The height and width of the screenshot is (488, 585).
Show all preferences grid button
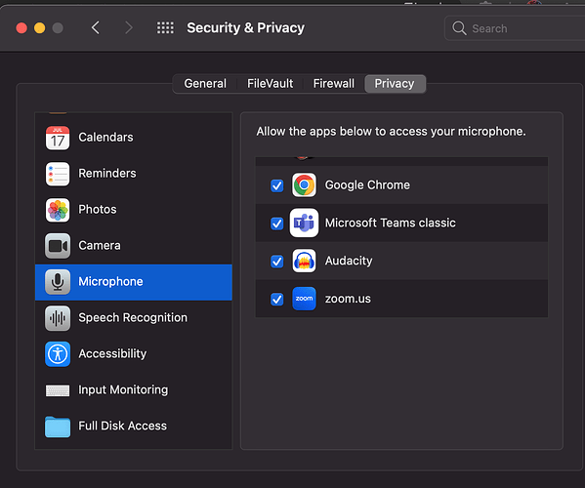tap(165, 27)
